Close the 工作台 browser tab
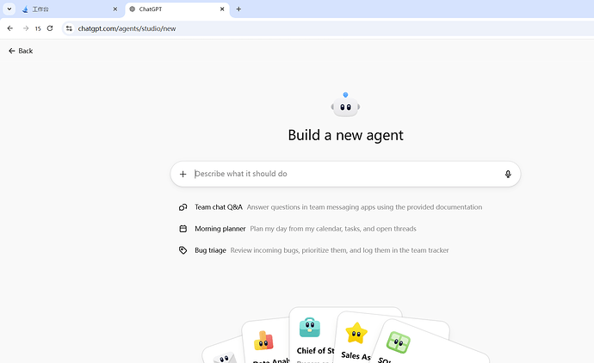The height and width of the screenshot is (363, 594). tap(115, 9)
